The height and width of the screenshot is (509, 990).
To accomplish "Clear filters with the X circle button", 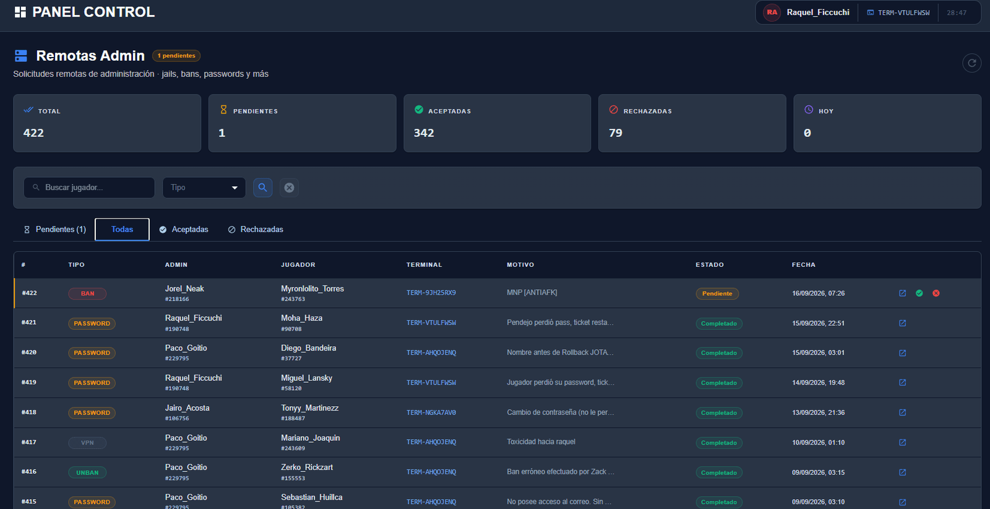I will [x=289, y=188].
